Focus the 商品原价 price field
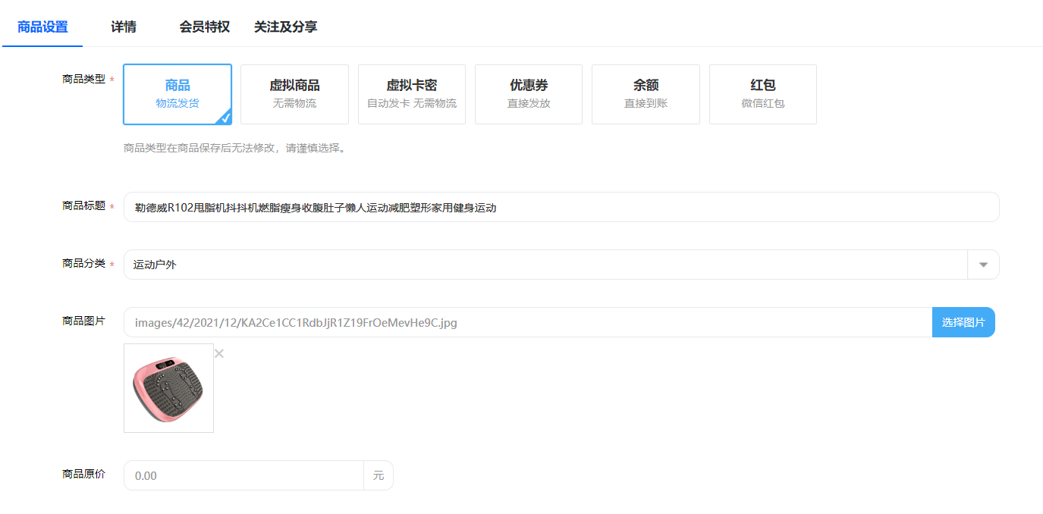This screenshot has width=1043, height=514. (243, 475)
